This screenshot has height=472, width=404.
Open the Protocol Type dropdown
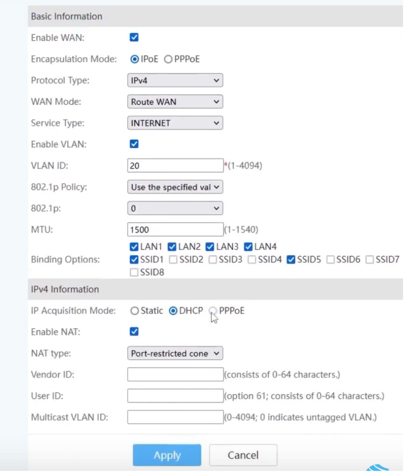[175, 80]
